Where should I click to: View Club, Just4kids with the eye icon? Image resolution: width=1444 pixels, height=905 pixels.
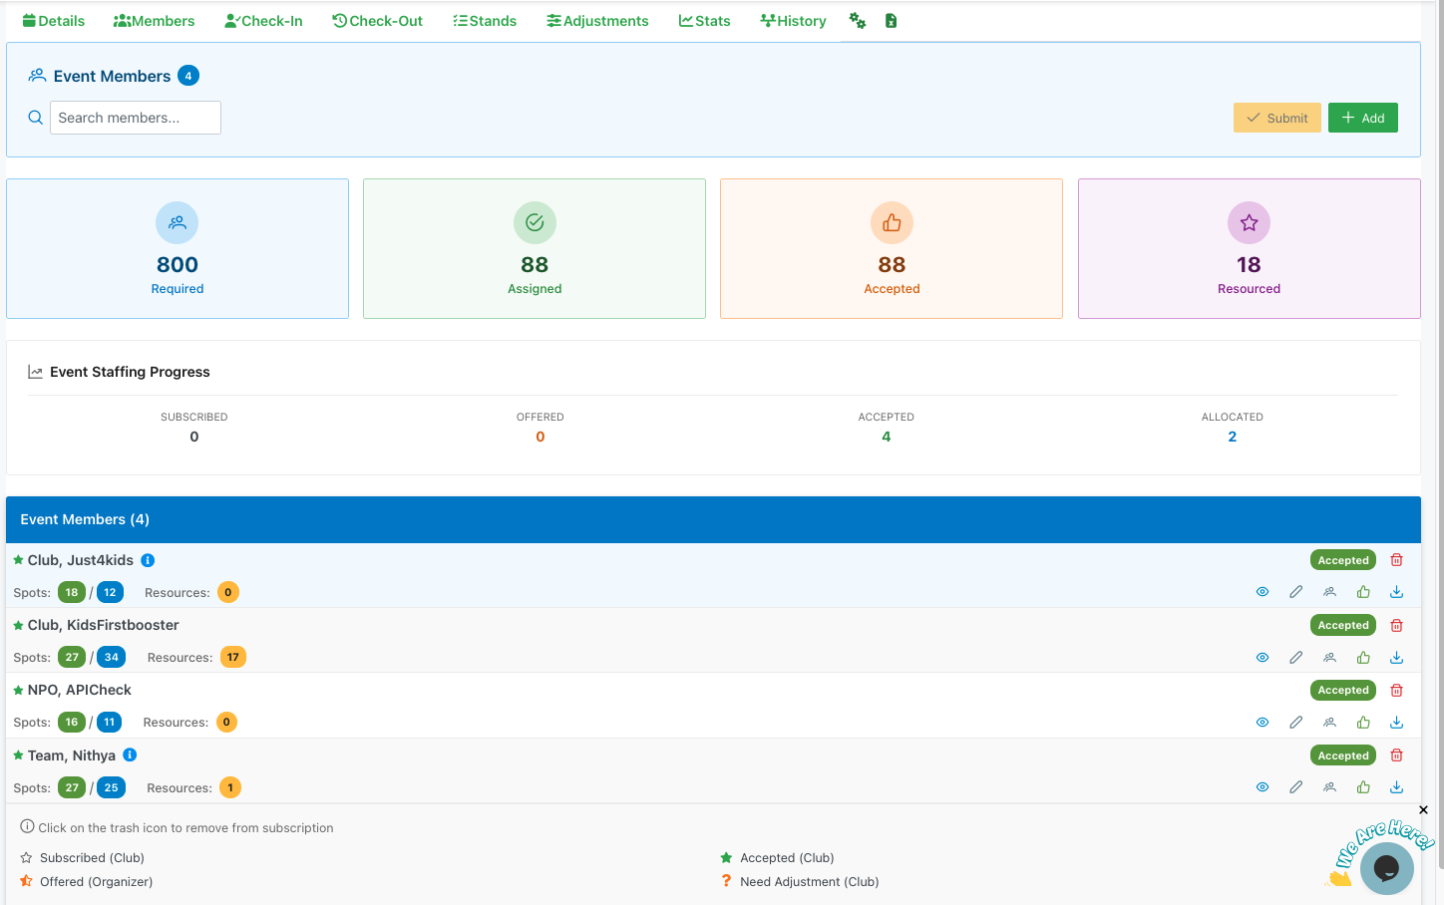pyautogui.click(x=1263, y=592)
